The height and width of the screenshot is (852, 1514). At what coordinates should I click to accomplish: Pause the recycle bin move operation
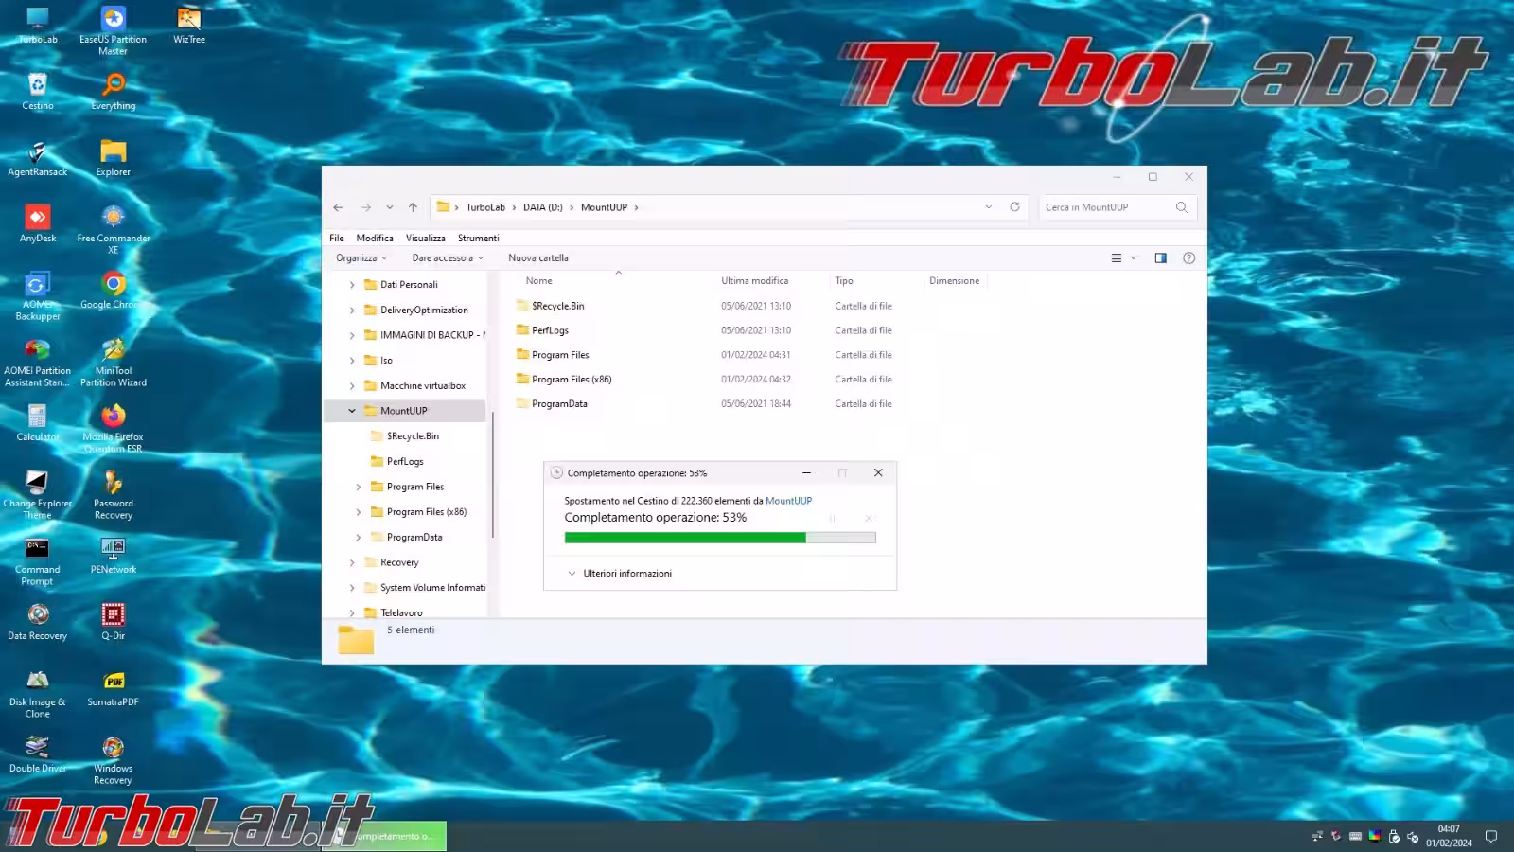tap(833, 518)
